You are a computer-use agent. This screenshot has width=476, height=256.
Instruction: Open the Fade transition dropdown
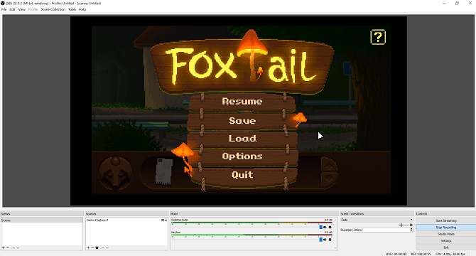[377, 220]
